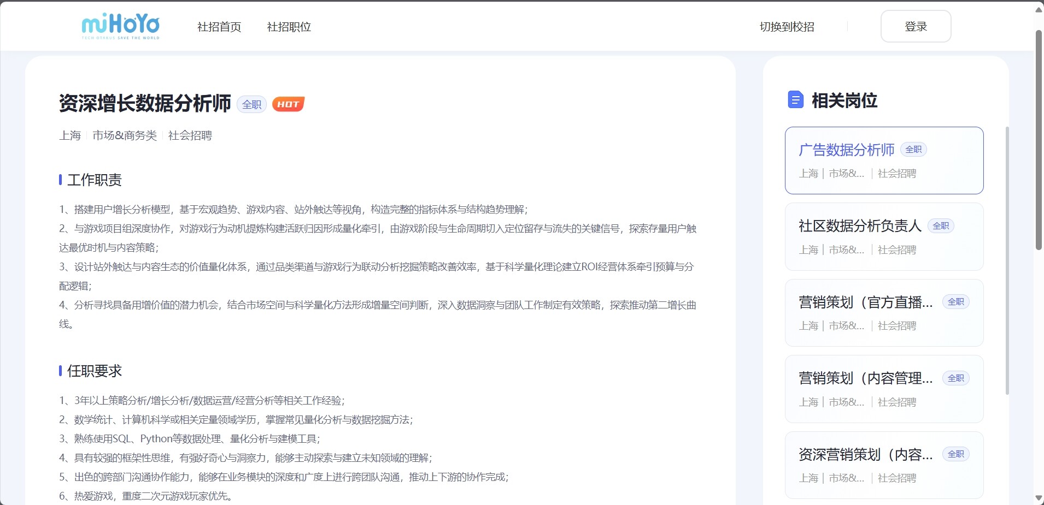This screenshot has height=505, width=1044.
Task: Click the 全职 tag next to 资深增长数据分析师
Action: point(251,104)
